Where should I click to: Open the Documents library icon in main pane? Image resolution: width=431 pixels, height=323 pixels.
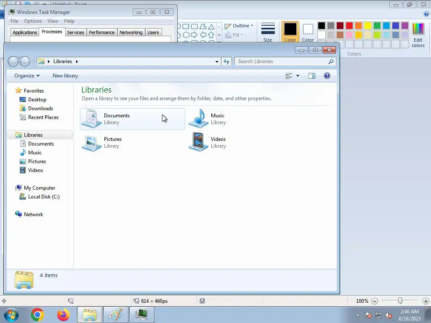(x=92, y=119)
